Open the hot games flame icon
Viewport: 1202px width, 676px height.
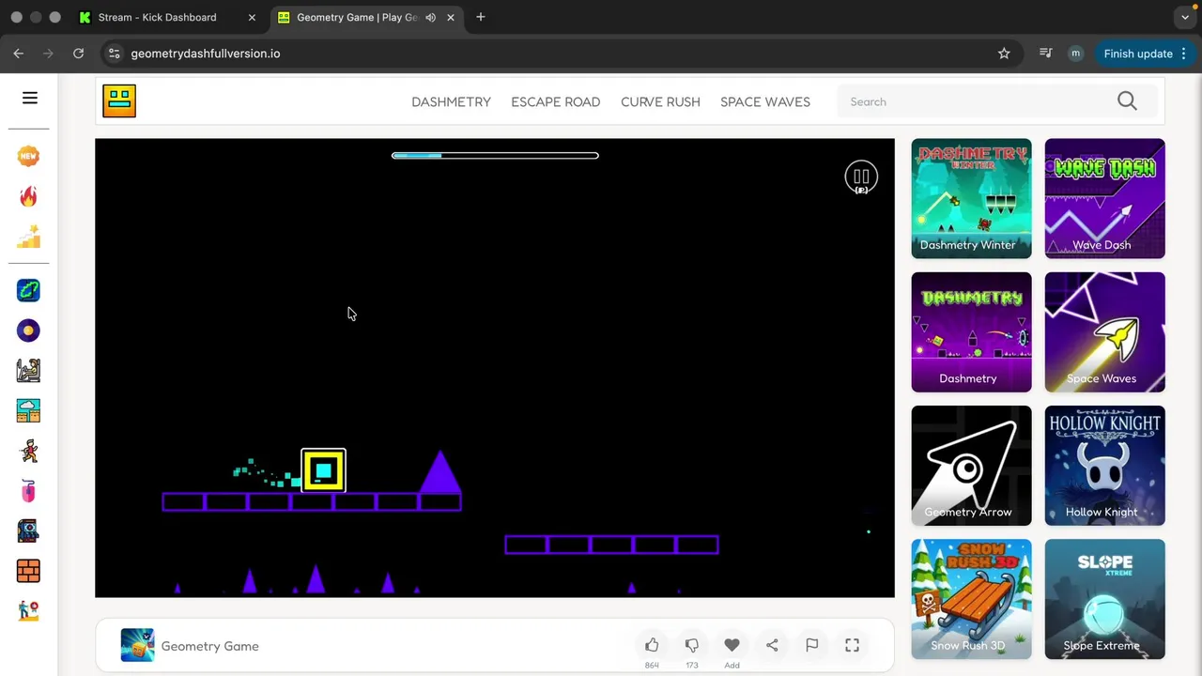[28, 196]
